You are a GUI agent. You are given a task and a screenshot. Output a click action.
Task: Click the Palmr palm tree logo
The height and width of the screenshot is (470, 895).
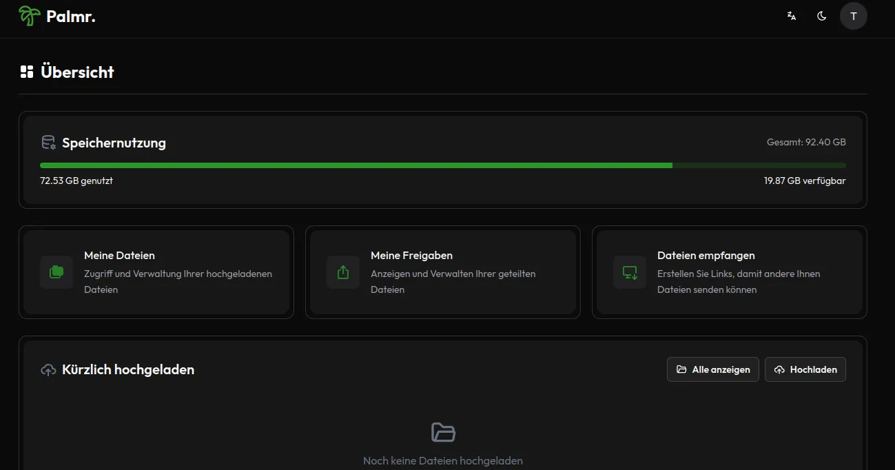pos(28,15)
